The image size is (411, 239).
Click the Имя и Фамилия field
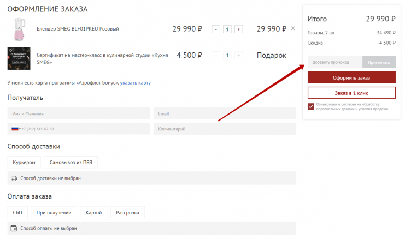79,113
